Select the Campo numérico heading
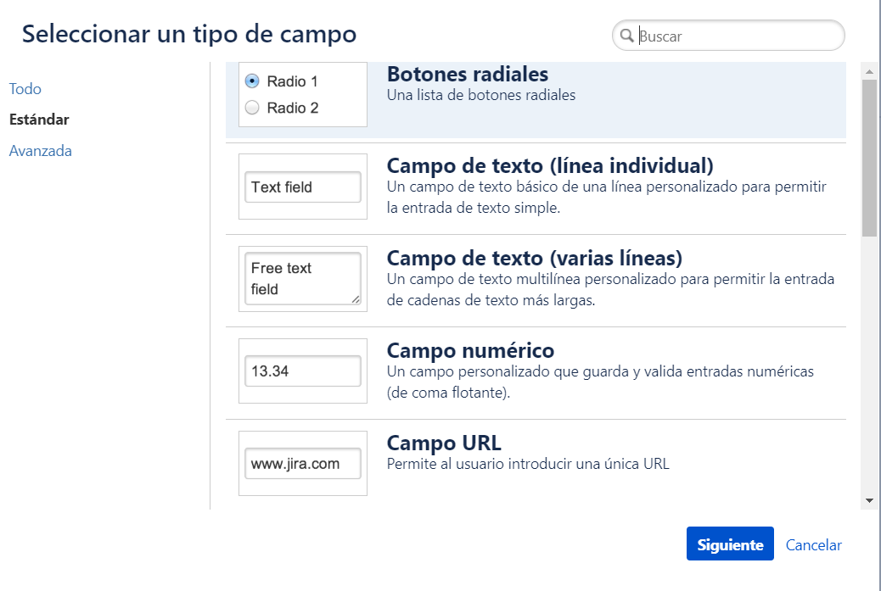The image size is (881, 591). tap(470, 350)
